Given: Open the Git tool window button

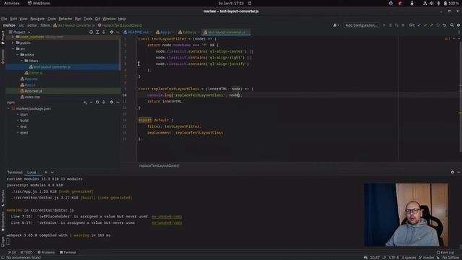Looking at the screenshot, I should point(12,253).
